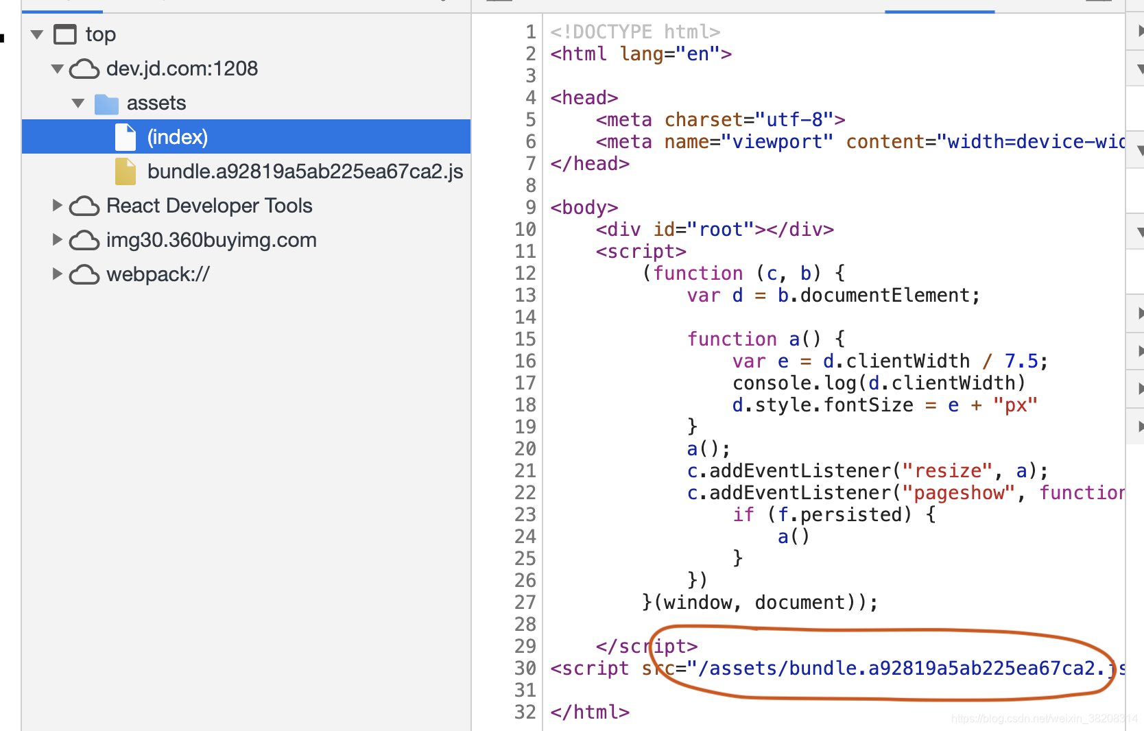Image resolution: width=1144 pixels, height=731 pixels.
Task: Select the img30.360buyimg.com label
Action: pyautogui.click(x=211, y=240)
